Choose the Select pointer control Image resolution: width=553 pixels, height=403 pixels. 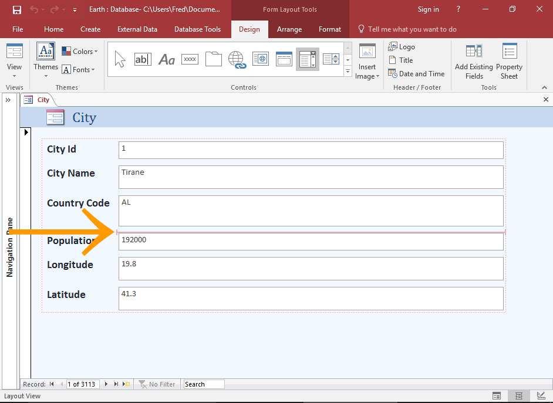click(120, 59)
